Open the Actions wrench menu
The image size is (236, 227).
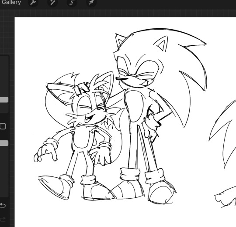click(33, 2)
